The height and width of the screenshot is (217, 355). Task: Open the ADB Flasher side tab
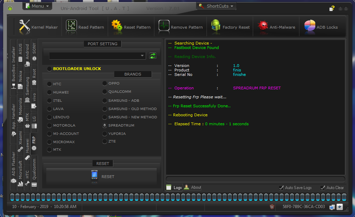pos(13,167)
